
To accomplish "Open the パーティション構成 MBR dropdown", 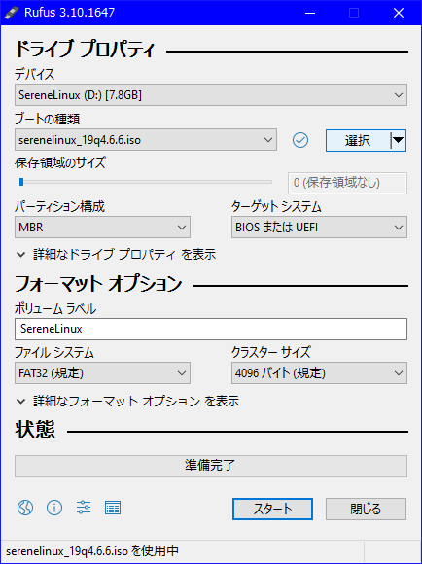I will [102, 228].
